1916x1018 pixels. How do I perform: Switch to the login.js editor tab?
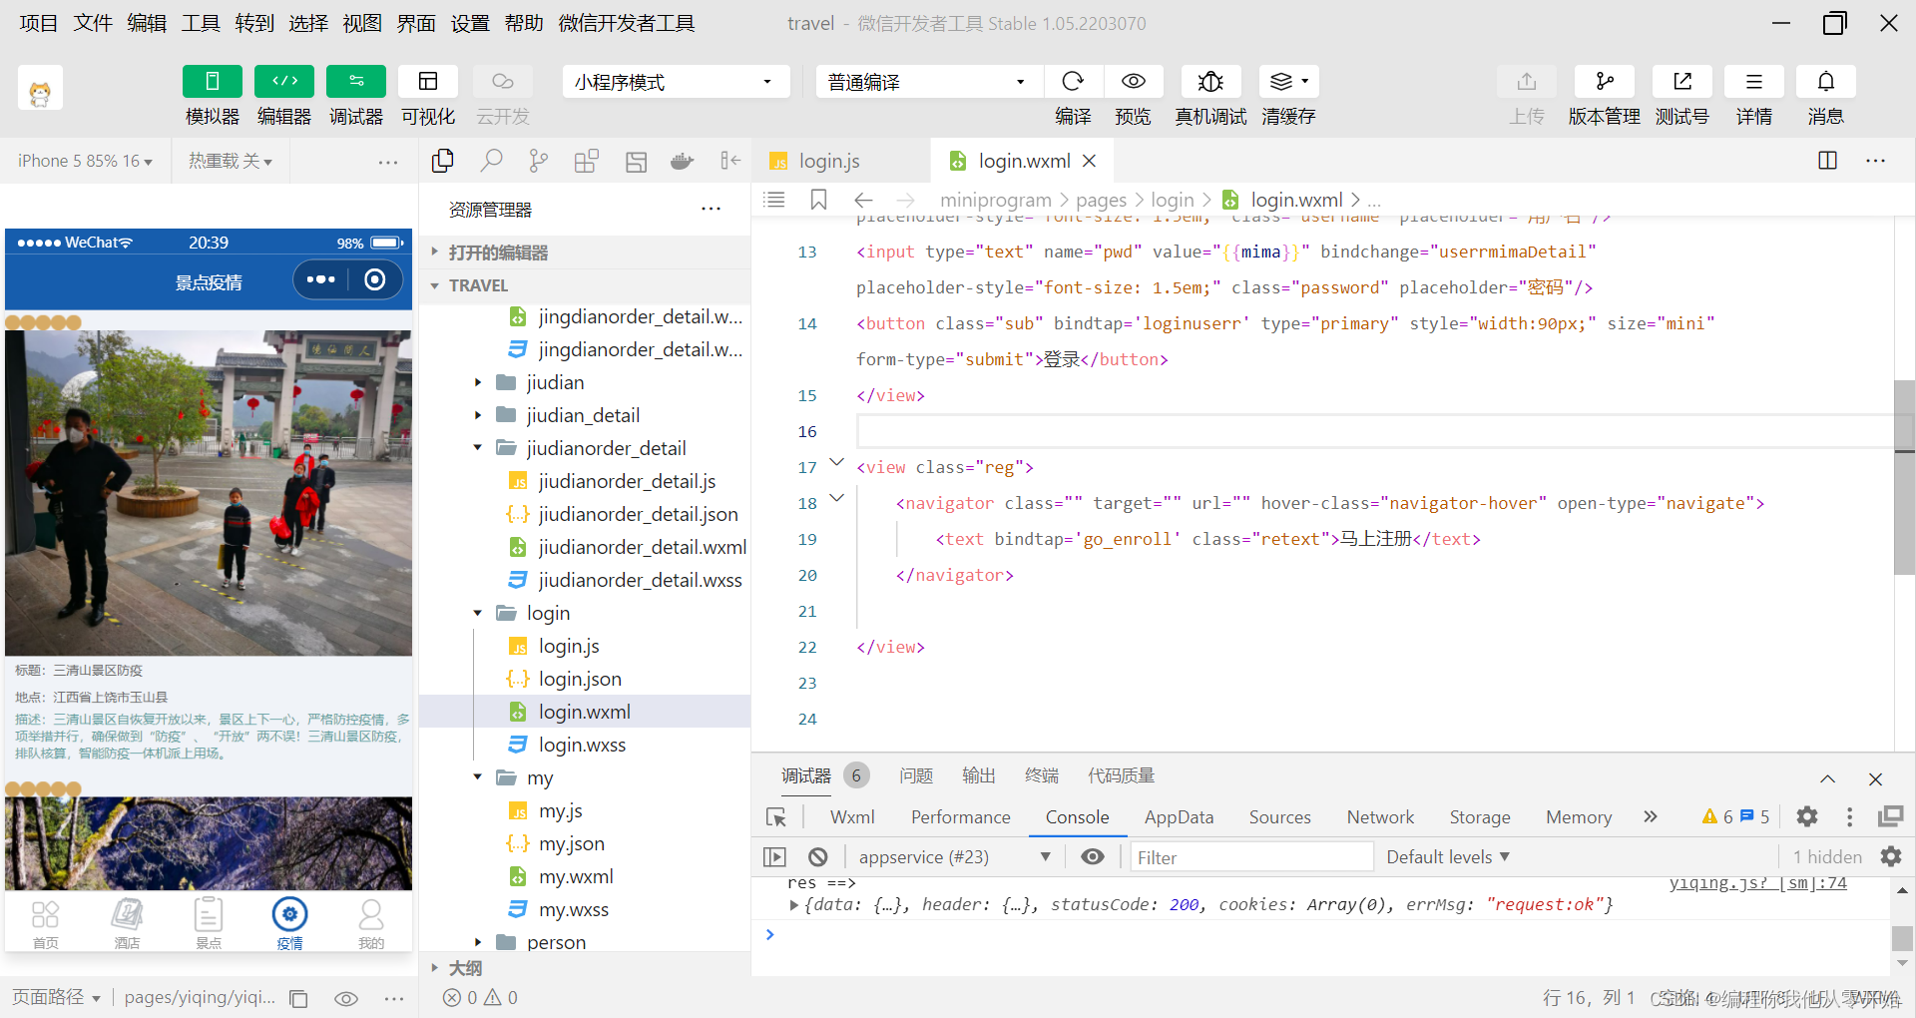[828, 161]
